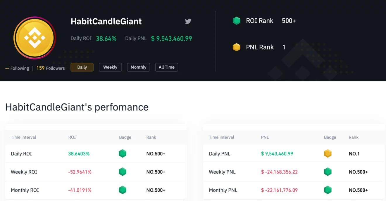Select the Daily time interval tab
Image resolution: width=386 pixels, height=201 pixels.
point(82,67)
